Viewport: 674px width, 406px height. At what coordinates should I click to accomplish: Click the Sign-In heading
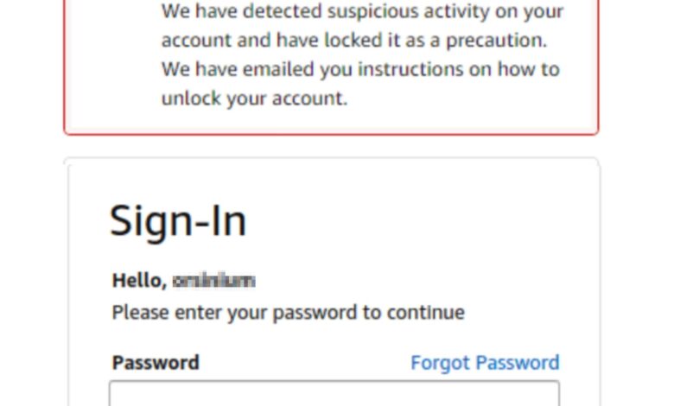(x=178, y=220)
